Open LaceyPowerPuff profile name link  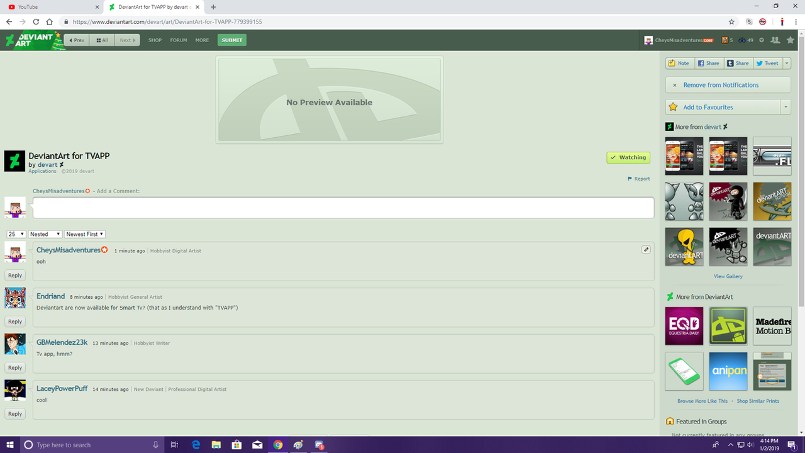pyautogui.click(x=62, y=389)
